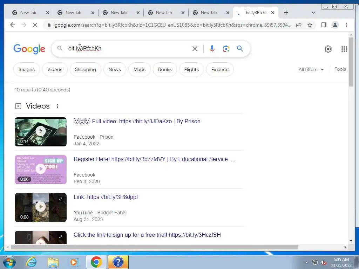Screen dimensions: 359x269
Task: Click the horizontal scrollbar thumb
Action: coord(155,247)
